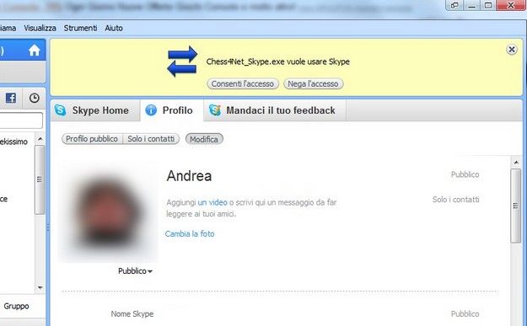This screenshot has width=527, height=326.
Task: Click contact list scroll down arrow
Action: [40, 287]
